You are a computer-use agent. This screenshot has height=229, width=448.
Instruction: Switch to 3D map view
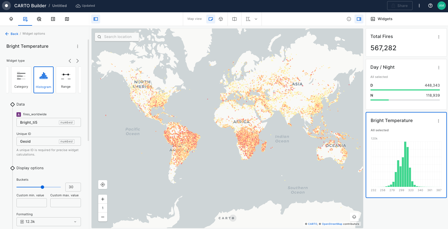pyautogui.click(x=221, y=19)
